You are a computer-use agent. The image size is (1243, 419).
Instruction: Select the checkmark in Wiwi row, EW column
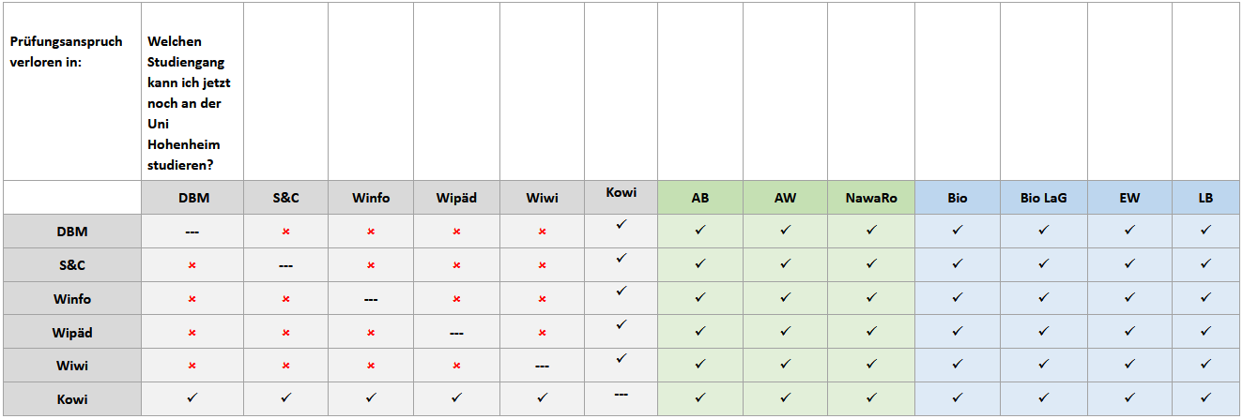(x=1129, y=365)
